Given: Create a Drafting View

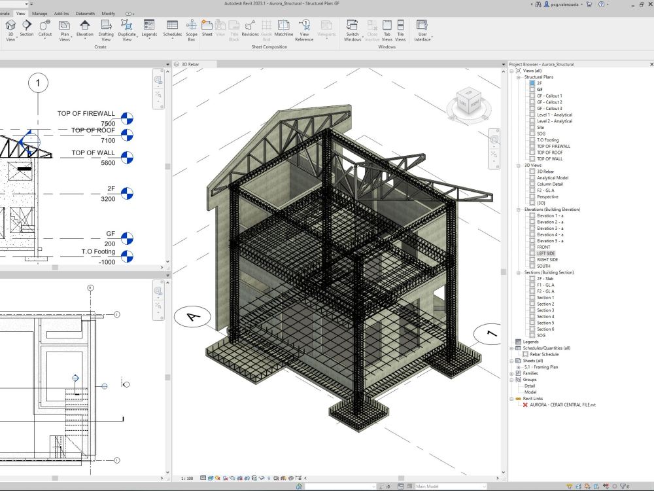Looking at the screenshot, I should click(106, 31).
